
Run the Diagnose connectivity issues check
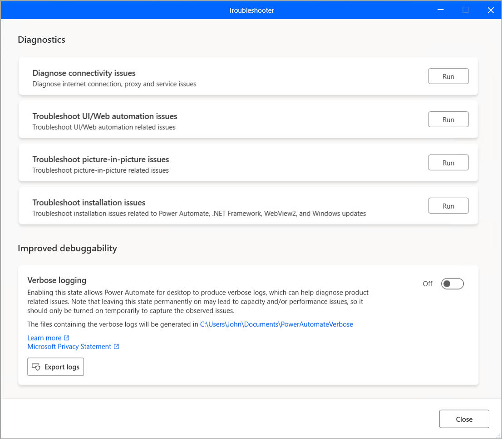point(448,76)
